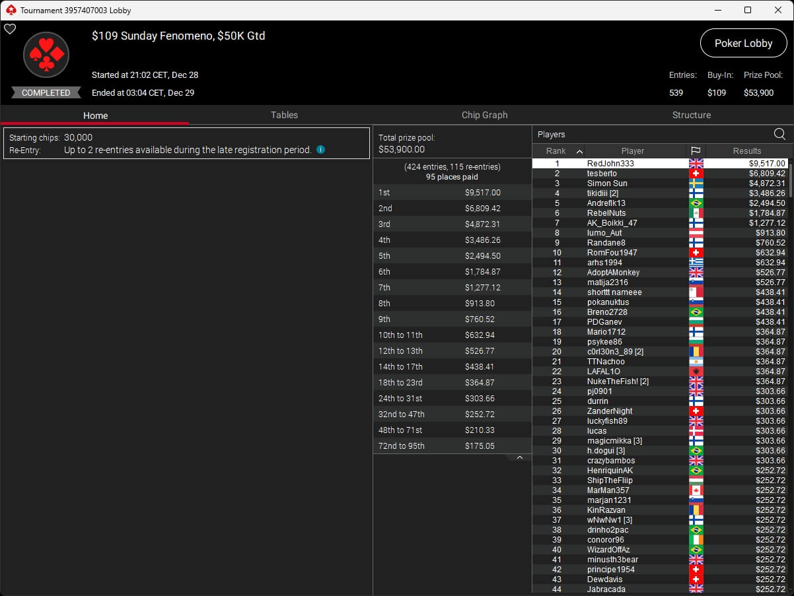
Task: Maximize the tournament lobby window
Action: click(747, 10)
